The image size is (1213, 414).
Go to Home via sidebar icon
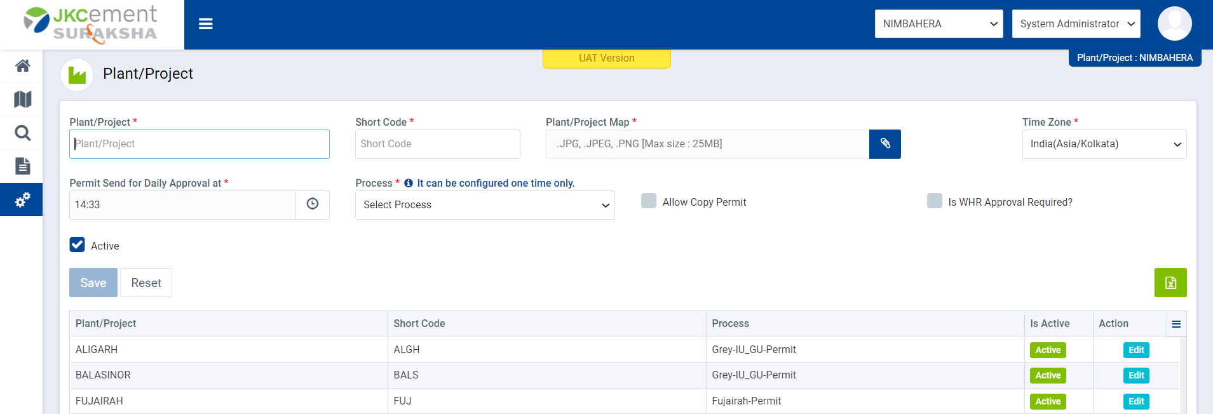click(23, 65)
